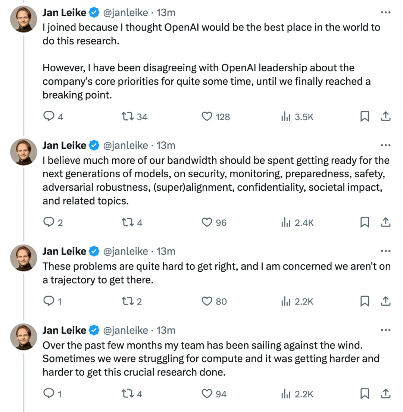Open the @janleike handle on first tweet
403x412 pixels.
tap(125, 12)
